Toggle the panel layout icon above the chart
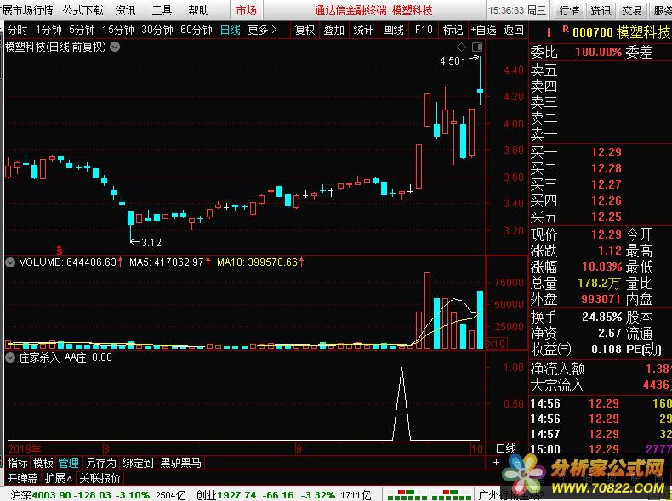Image resolution: width=672 pixels, height=501 pixels. 477,47
